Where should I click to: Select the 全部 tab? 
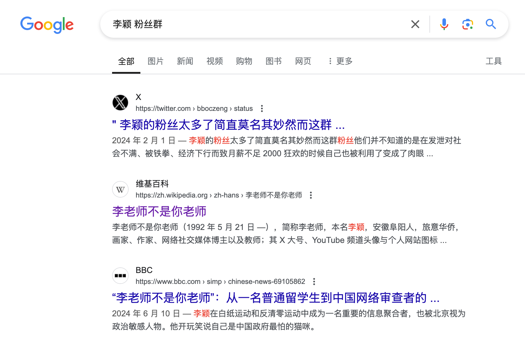(126, 61)
